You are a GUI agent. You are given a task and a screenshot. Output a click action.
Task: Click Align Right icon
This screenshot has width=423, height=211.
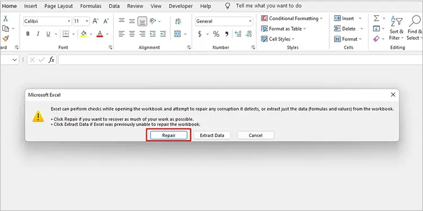tap(142, 34)
